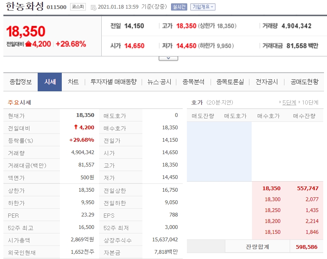The height and width of the screenshot is (259, 327).
Task: Switch to the 전자공시 tab
Action: pos(267,82)
